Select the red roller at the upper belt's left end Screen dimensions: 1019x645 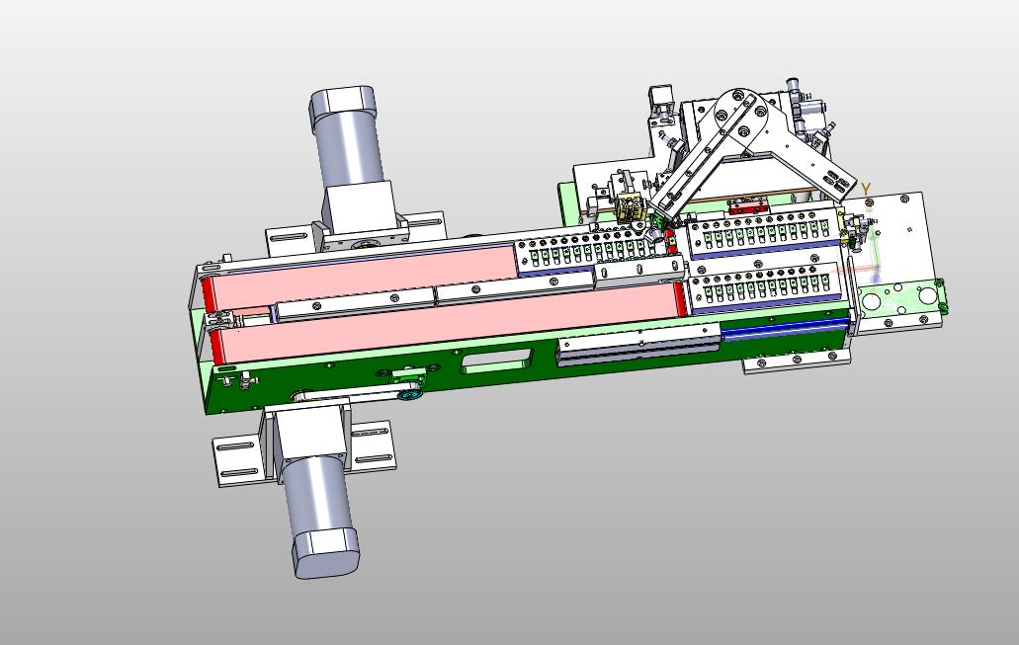(208, 294)
